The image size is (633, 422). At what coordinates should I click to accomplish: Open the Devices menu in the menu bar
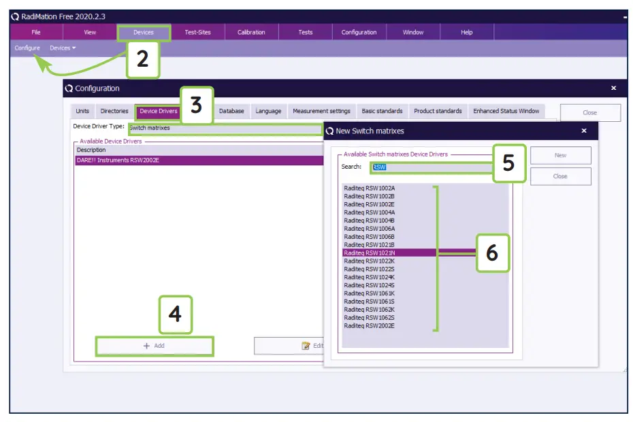pyautogui.click(x=144, y=32)
